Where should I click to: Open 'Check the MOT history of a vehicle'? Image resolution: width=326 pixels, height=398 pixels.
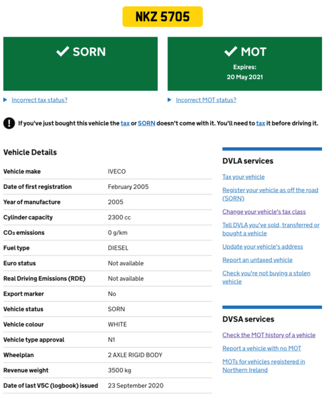(x=269, y=335)
